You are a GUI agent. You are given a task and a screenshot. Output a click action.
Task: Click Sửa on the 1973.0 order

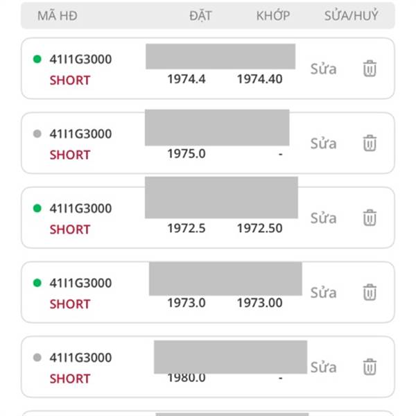click(x=323, y=293)
